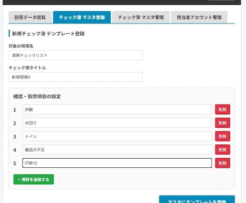
Task: Delete item 3 トイレ with 削除 button
Action: click(x=222, y=136)
